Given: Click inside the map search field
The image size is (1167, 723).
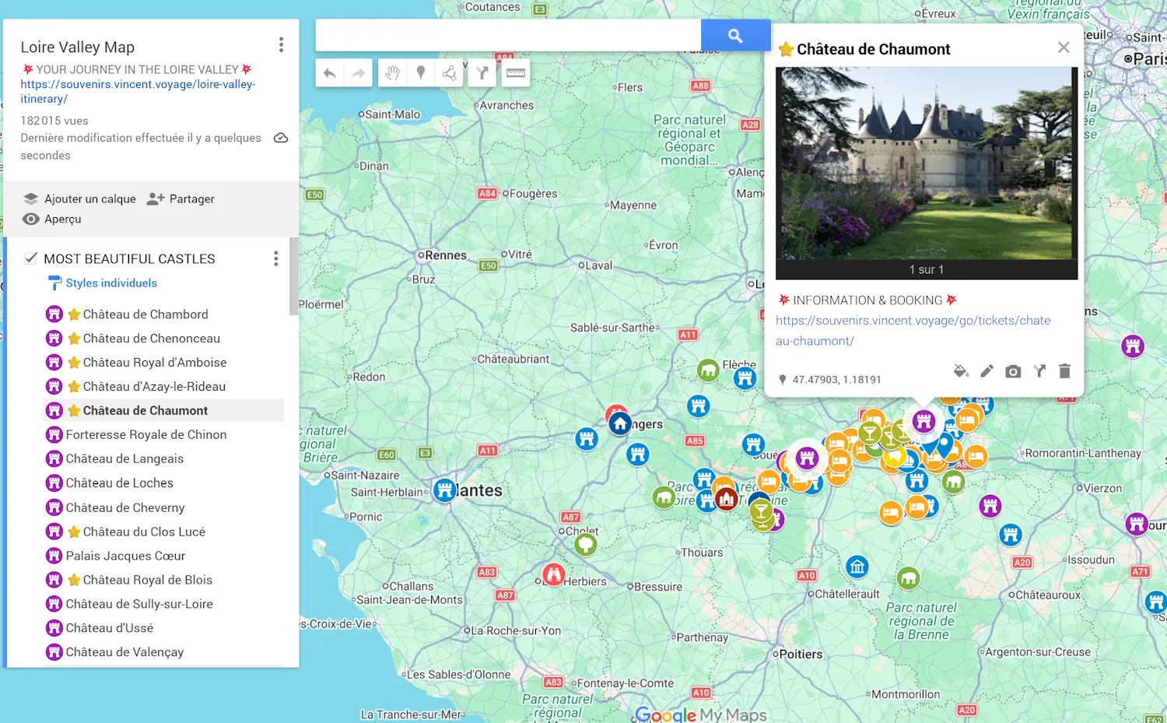Looking at the screenshot, I should point(506,35).
